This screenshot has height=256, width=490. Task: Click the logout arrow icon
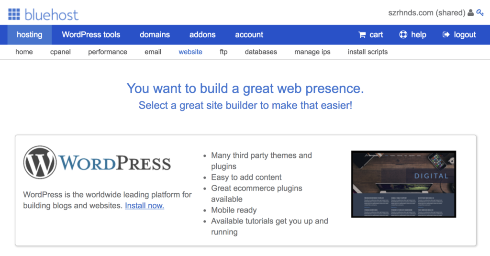point(446,35)
